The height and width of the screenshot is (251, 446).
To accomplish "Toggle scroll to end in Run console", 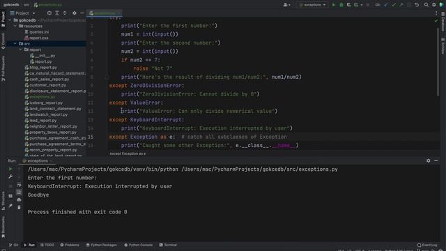I will coord(19,192).
